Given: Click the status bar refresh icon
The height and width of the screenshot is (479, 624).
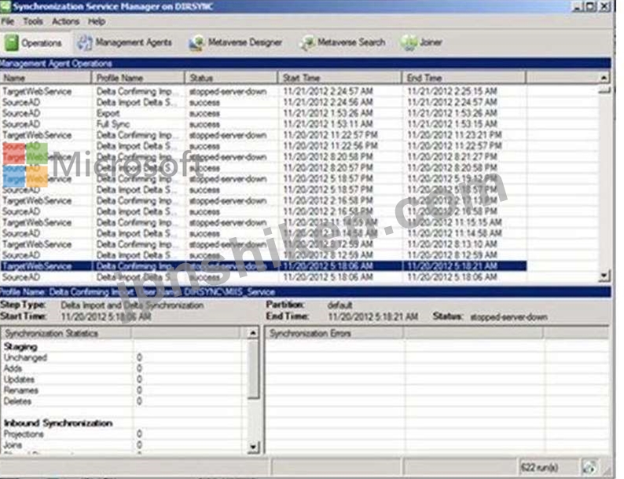Looking at the screenshot, I should (x=589, y=467).
